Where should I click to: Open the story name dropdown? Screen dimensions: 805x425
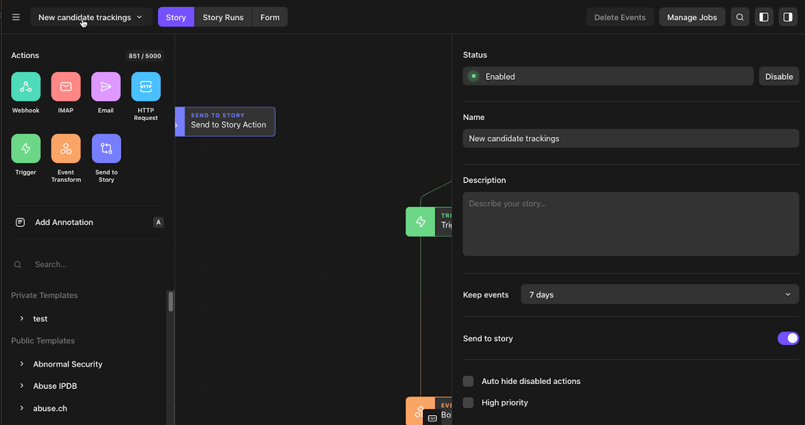(x=90, y=17)
